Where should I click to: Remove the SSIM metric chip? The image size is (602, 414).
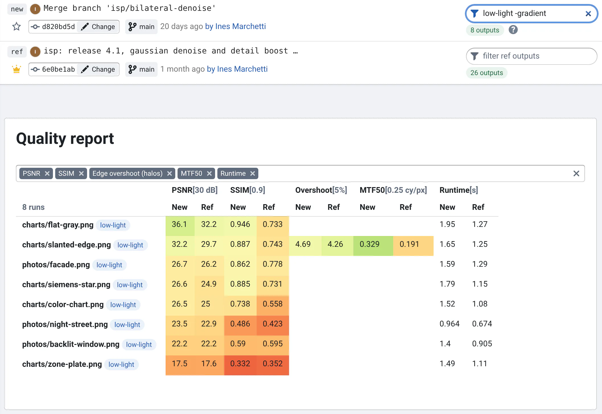click(x=81, y=173)
